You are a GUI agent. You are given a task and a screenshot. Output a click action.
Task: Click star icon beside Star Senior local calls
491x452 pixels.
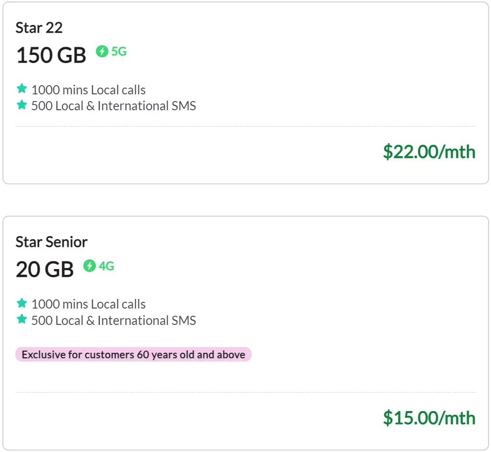pyautogui.click(x=22, y=303)
